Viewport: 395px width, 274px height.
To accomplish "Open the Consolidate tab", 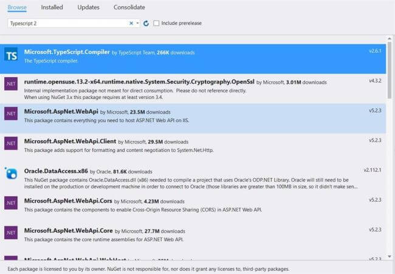I will (129, 7).
